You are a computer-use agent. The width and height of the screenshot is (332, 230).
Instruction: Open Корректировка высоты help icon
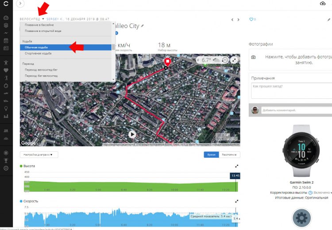[x=310, y=193]
